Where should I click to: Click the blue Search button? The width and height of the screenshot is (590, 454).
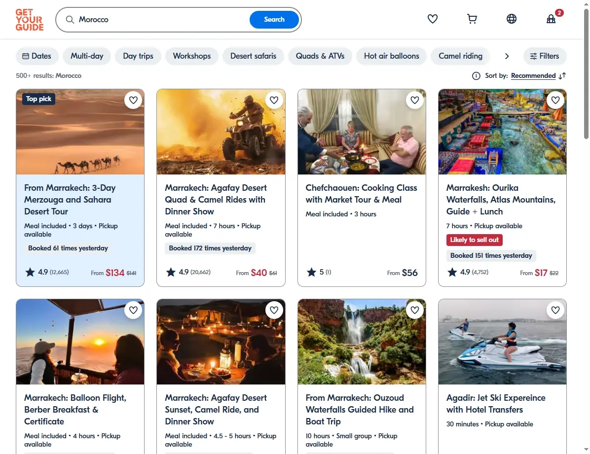[274, 20]
